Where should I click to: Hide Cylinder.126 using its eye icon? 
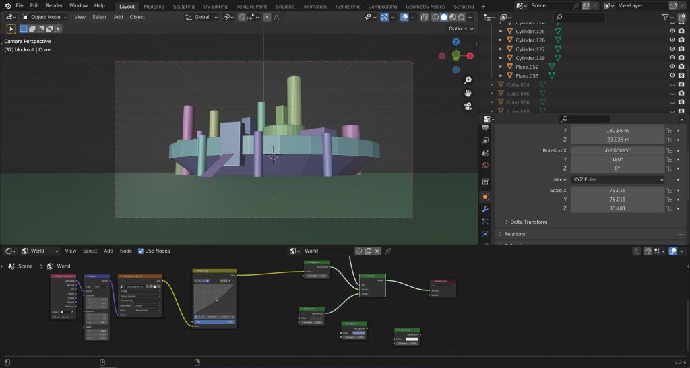672,40
